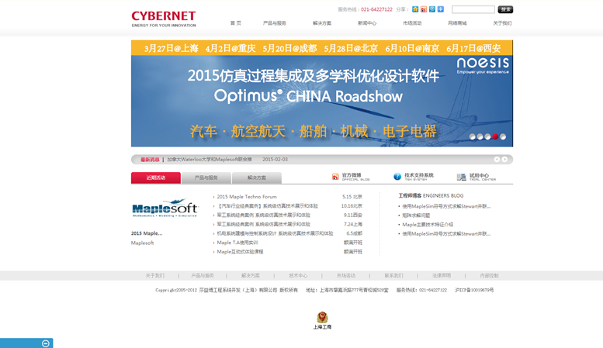Image resolution: width=603 pixels, height=348 pixels.
Task: Select the second banner carousel dot
Action: pos(480,136)
